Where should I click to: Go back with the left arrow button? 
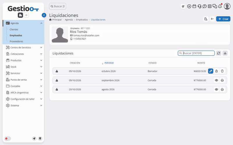(212, 19)
